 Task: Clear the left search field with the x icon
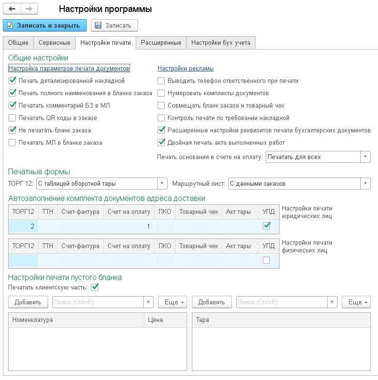tap(148, 302)
